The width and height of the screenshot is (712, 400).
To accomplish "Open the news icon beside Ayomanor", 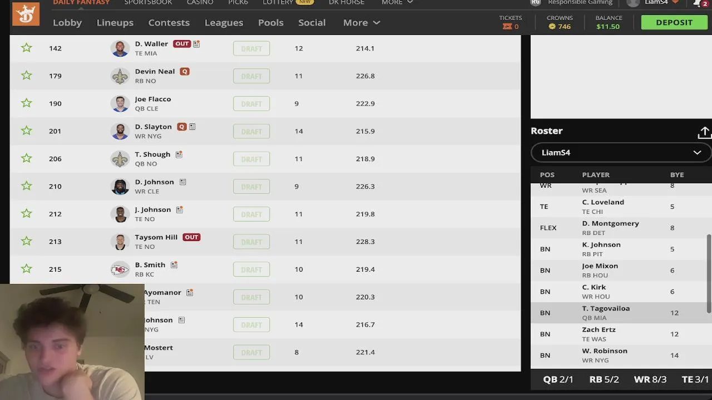I will [189, 293].
